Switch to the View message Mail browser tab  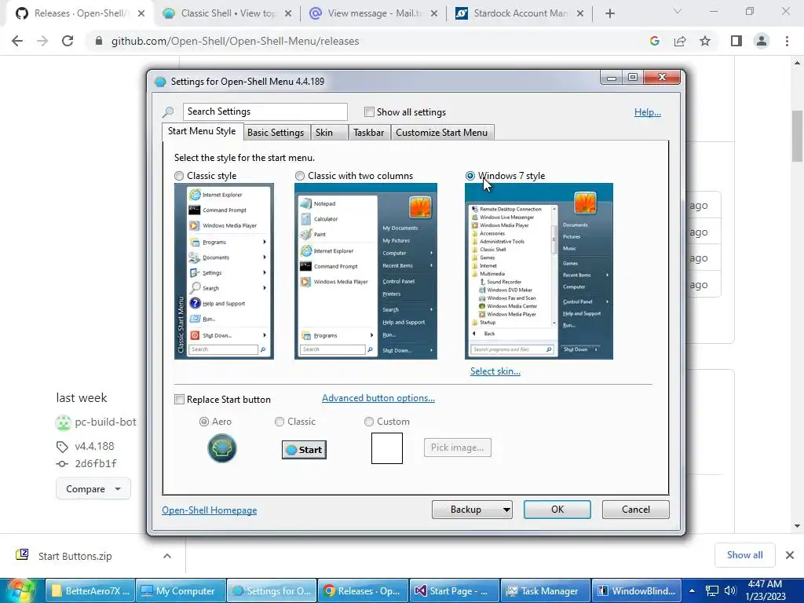pos(373,13)
